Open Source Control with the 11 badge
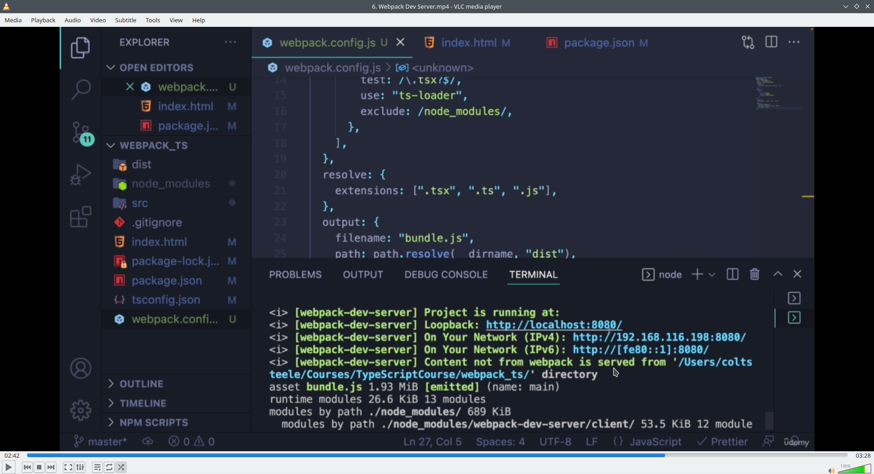This screenshot has width=874, height=474. pos(82,133)
